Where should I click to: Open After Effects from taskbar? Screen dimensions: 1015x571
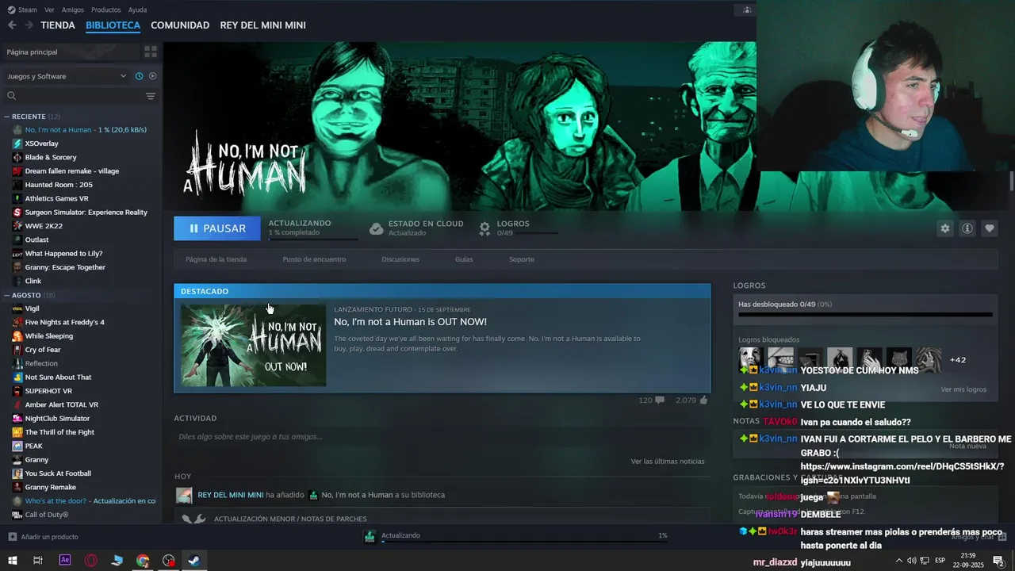pyautogui.click(x=65, y=561)
